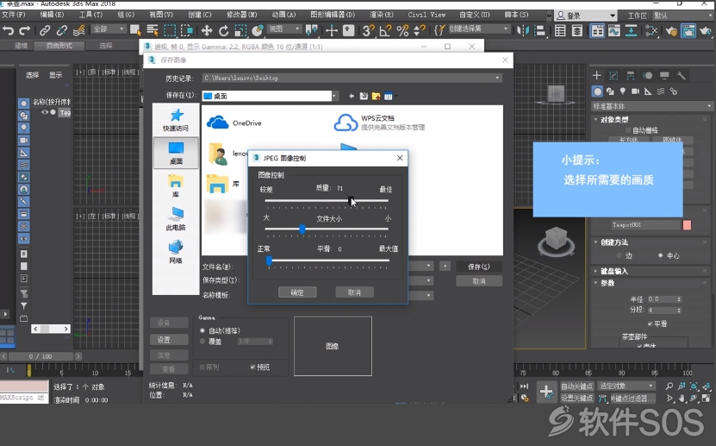Open the History path dropdown
The image size is (716, 446).
[497, 79]
